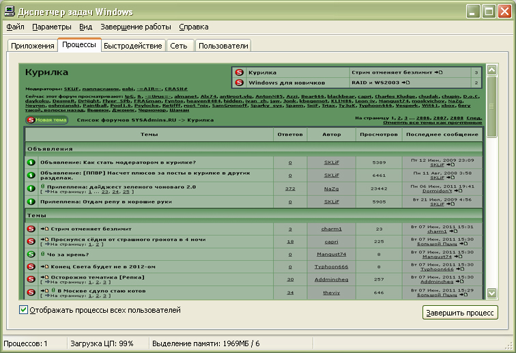Click Выделение памяти status bar entry

[x=205, y=343]
